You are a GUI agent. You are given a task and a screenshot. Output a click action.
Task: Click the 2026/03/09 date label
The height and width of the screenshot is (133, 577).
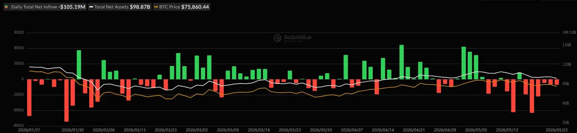228,130
